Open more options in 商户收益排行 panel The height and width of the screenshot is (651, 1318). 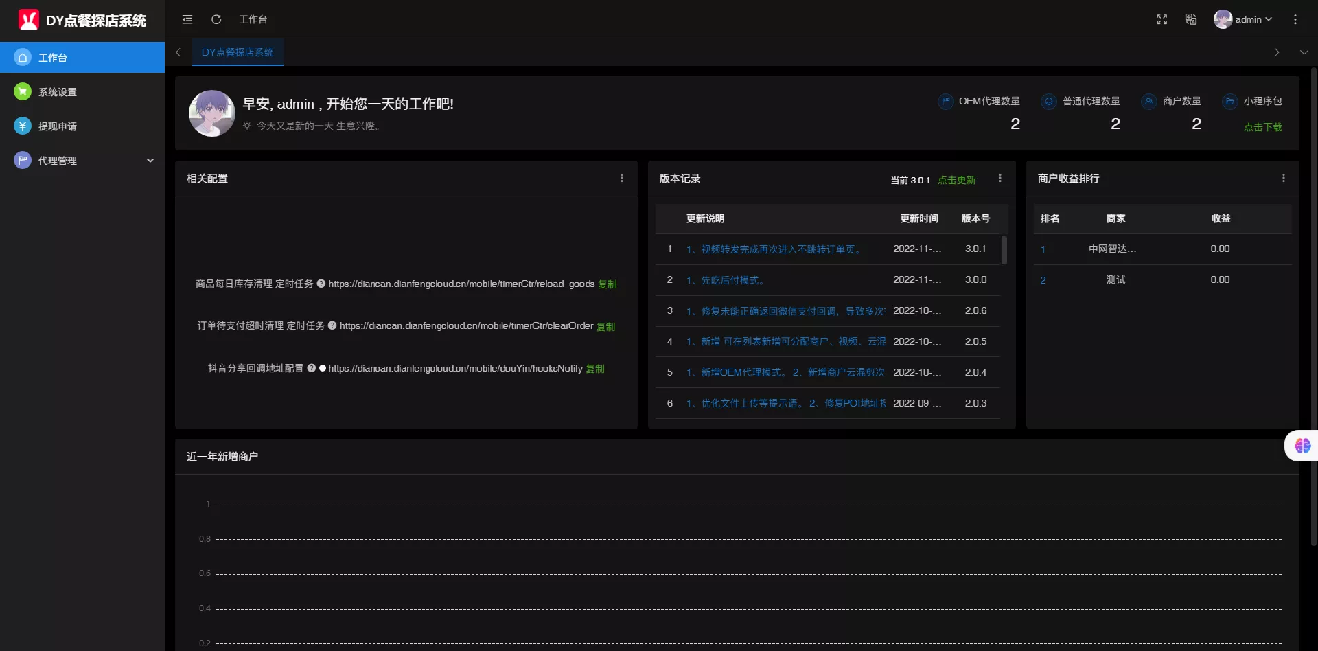pyautogui.click(x=1283, y=178)
